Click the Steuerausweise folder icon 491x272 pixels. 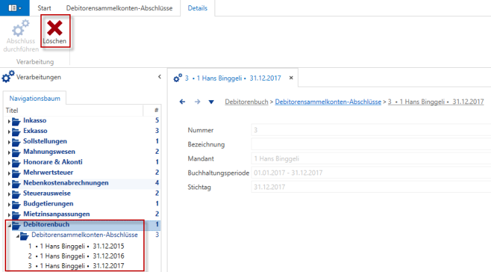(x=16, y=194)
